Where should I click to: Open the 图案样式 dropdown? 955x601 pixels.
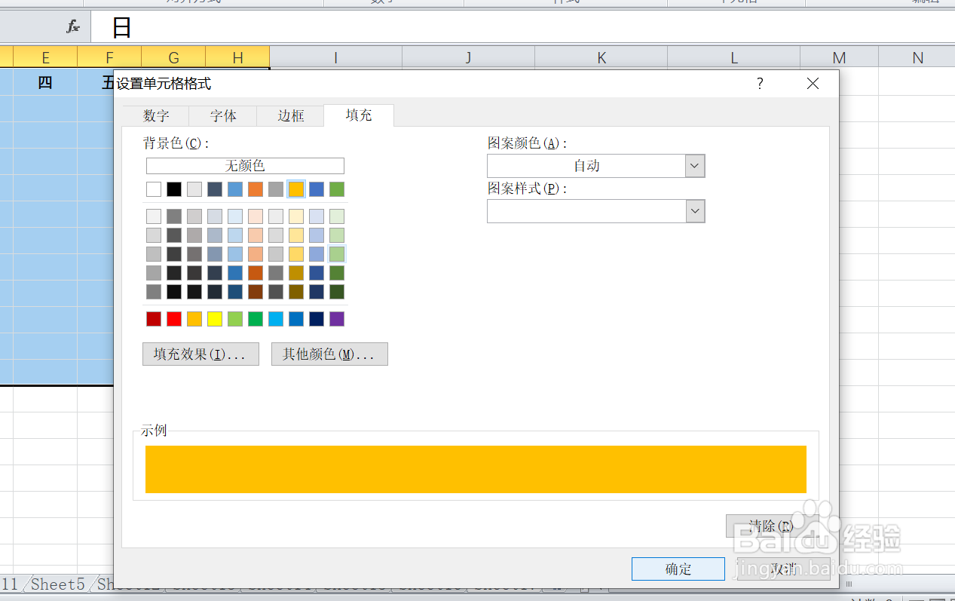[x=695, y=211]
